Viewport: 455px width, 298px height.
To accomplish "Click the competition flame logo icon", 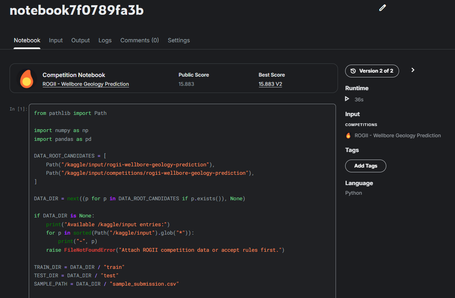I will tap(26, 79).
